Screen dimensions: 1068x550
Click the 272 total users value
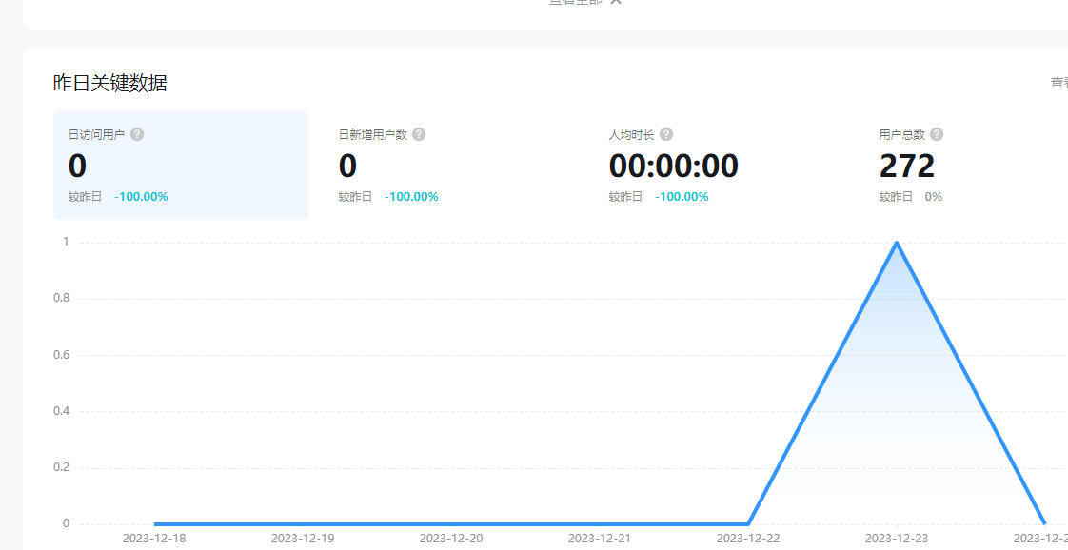907,167
